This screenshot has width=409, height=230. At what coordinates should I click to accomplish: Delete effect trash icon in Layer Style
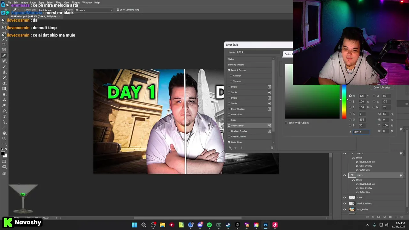(272, 148)
